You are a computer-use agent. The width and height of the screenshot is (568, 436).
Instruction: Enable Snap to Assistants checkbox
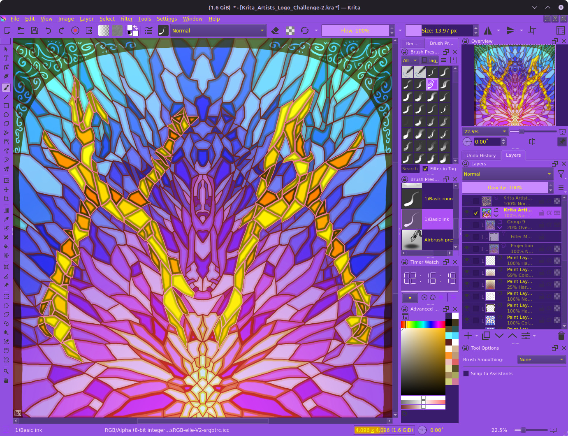pos(466,373)
